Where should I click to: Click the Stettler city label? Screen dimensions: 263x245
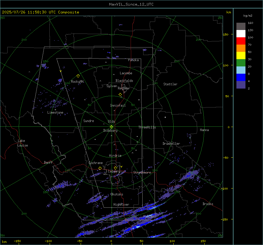[170, 84]
